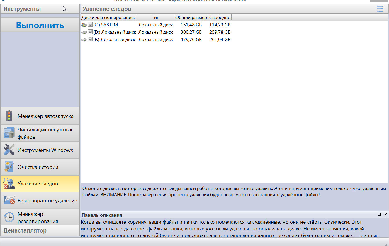Click the Тип cell in the (D:) row
Viewport: 389px width, 246px height.
click(156, 32)
